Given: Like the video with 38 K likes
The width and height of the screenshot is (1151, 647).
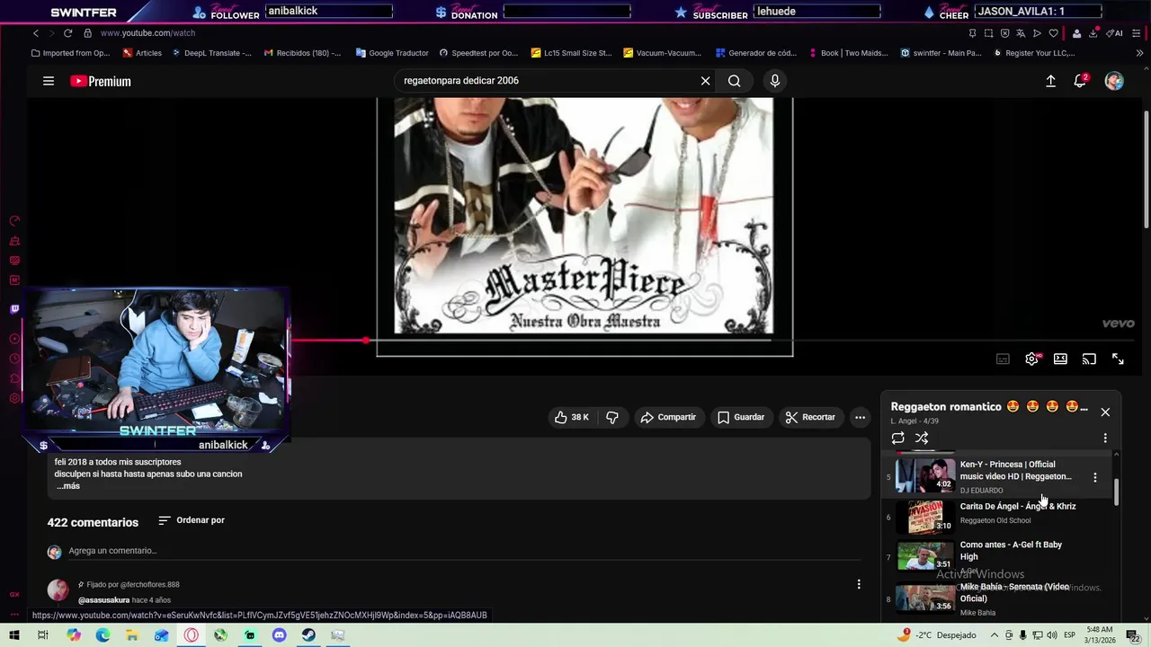Looking at the screenshot, I should [x=572, y=417].
